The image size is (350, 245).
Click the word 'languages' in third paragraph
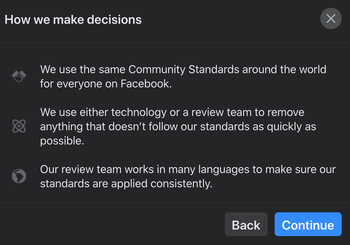(224, 169)
